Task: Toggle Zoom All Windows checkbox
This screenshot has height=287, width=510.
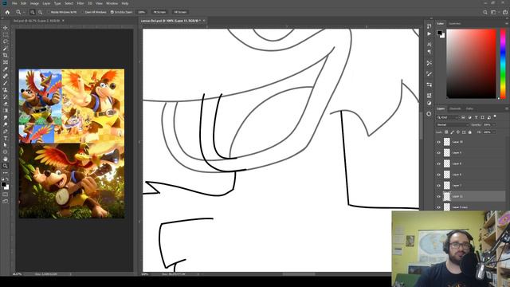Action: click(83, 12)
